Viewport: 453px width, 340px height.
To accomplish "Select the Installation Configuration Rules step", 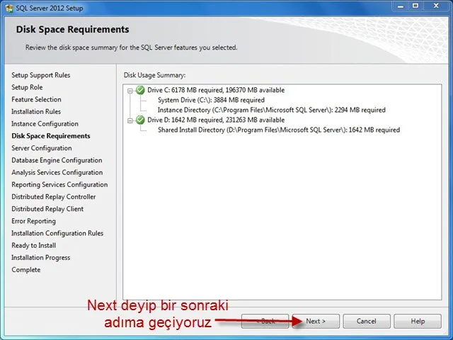I will [x=57, y=233].
